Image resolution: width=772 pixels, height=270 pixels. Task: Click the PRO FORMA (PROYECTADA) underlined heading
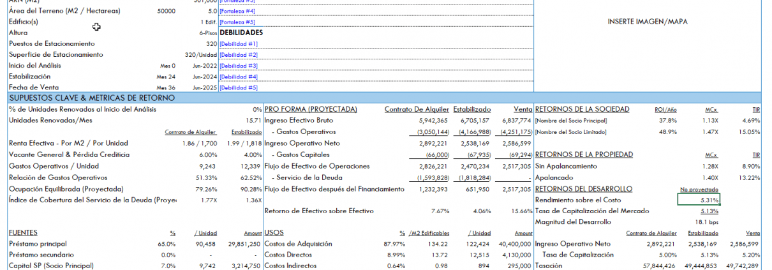[x=311, y=109]
